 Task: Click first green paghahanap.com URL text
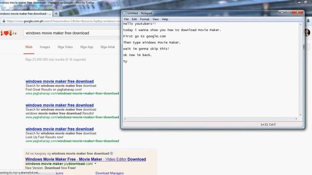click(72, 93)
